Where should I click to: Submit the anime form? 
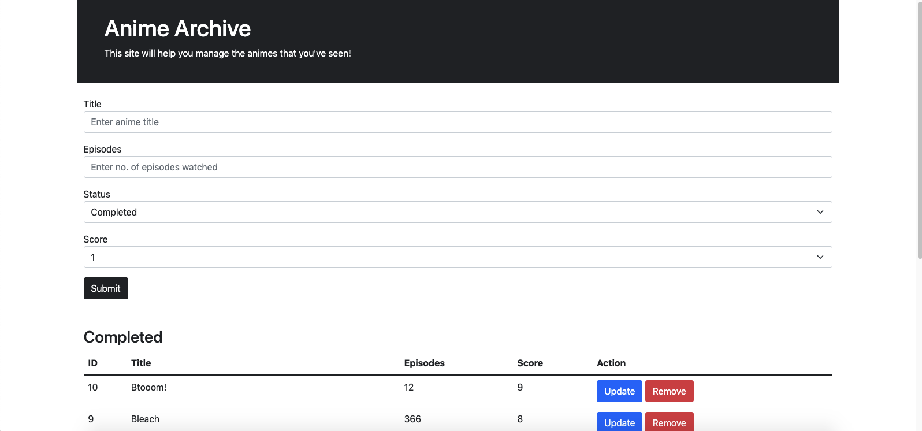click(106, 288)
